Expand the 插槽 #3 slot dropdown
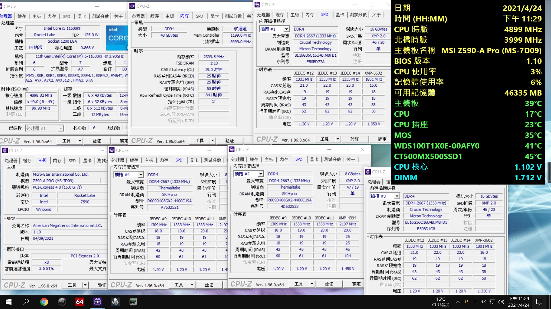551x309 pixels. point(397,196)
